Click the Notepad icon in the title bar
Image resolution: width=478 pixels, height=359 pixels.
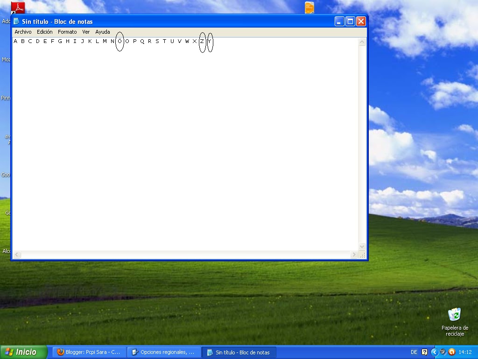pos(16,22)
